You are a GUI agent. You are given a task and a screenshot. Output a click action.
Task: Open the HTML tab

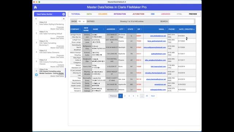point(179,14)
